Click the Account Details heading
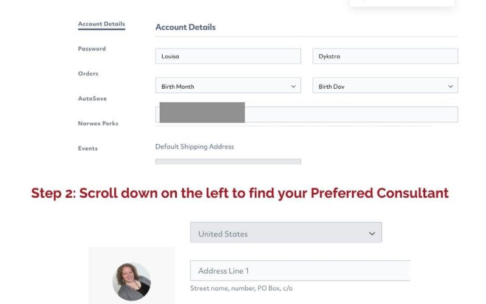The width and height of the screenshot is (486, 304). [x=185, y=27]
